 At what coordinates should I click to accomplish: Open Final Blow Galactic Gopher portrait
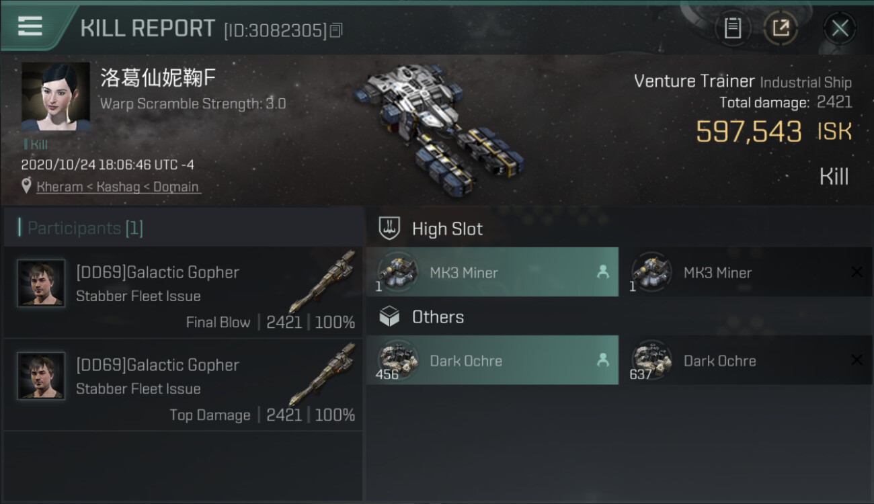click(42, 283)
